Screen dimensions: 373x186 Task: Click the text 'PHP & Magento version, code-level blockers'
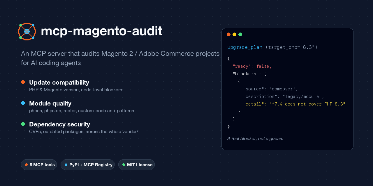coord(75,90)
